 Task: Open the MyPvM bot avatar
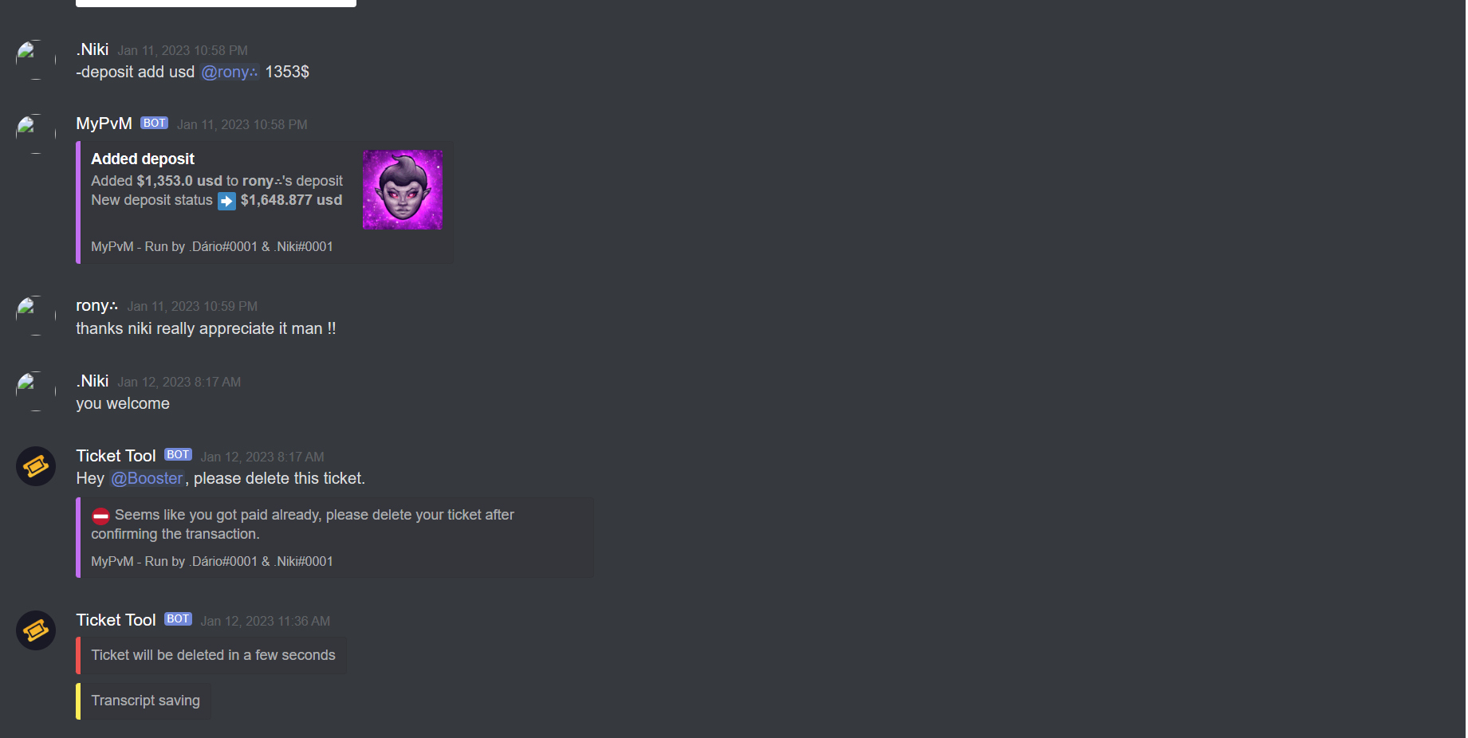[x=36, y=134]
